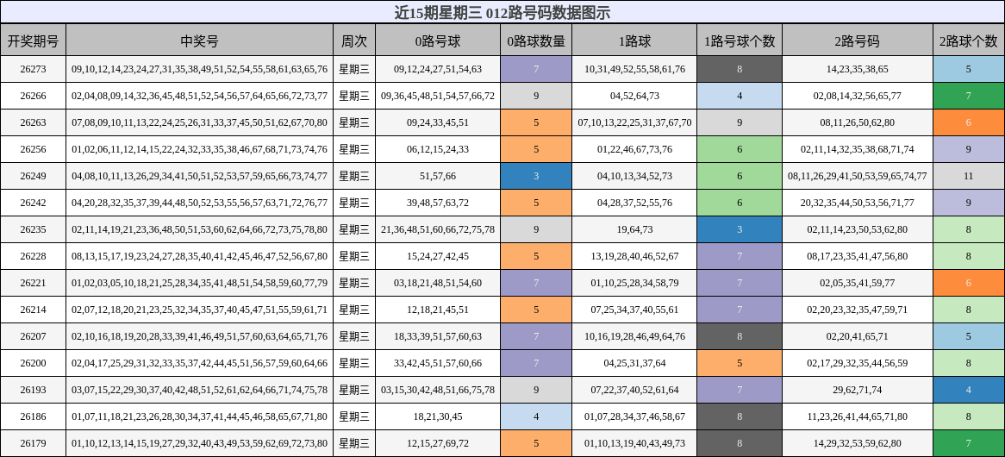Click the 1路球 cell 19,64,73
The height and width of the screenshot is (457, 1005).
tap(634, 229)
